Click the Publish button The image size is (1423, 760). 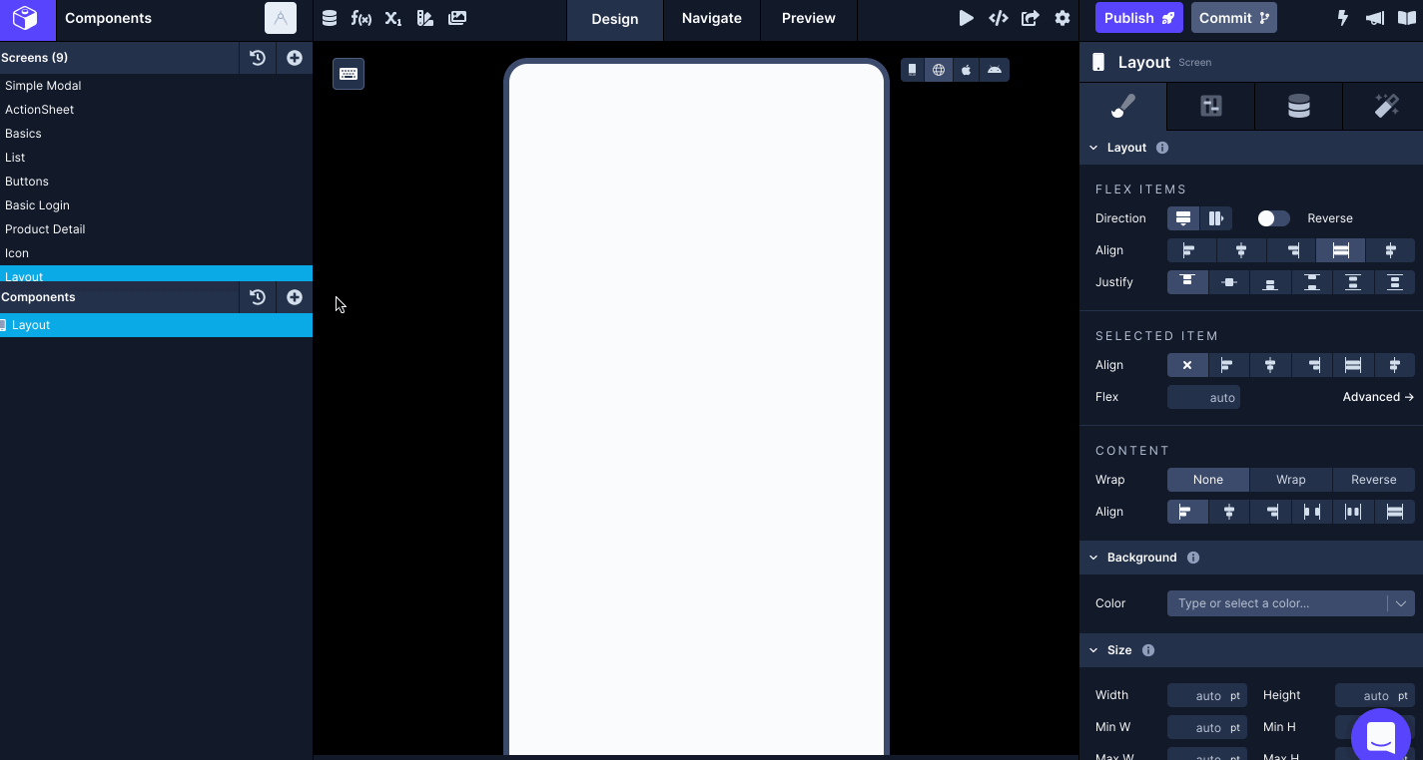[x=1139, y=18]
